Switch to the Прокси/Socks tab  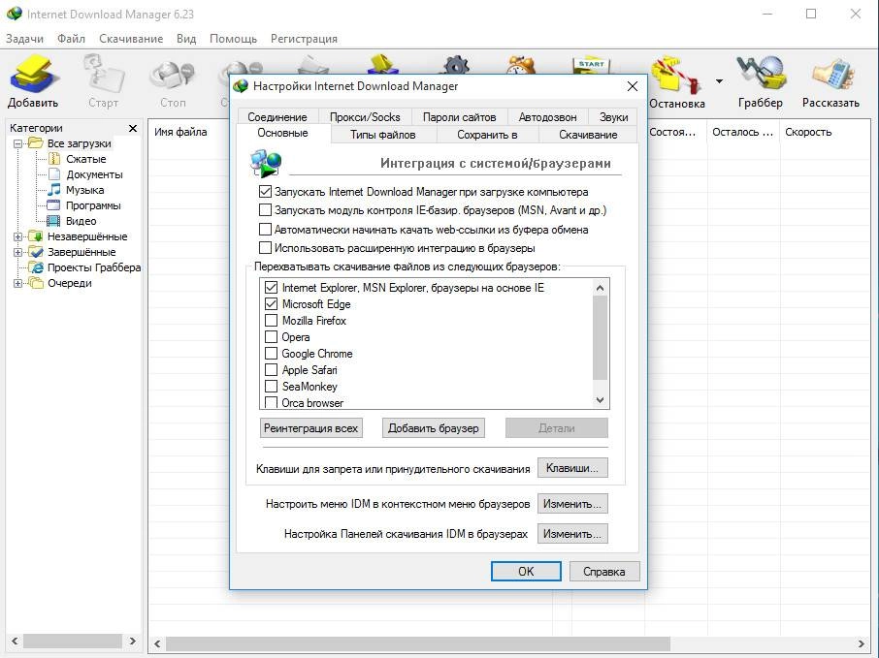pos(365,117)
